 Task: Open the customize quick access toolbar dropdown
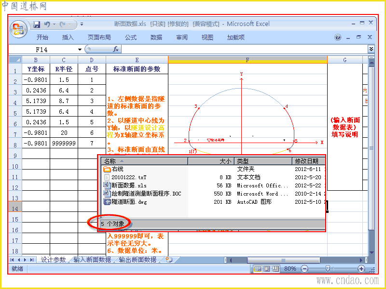(x=82, y=24)
